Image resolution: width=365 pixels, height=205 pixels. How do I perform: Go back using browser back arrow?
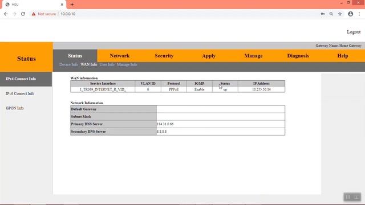click(6, 14)
